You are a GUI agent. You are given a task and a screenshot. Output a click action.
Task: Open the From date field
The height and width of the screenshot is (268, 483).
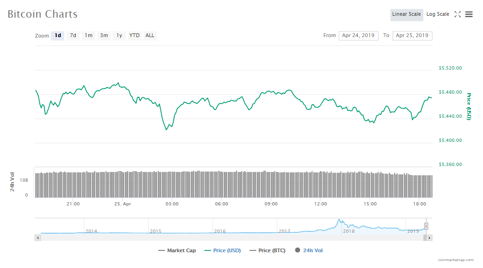pyautogui.click(x=359, y=36)
